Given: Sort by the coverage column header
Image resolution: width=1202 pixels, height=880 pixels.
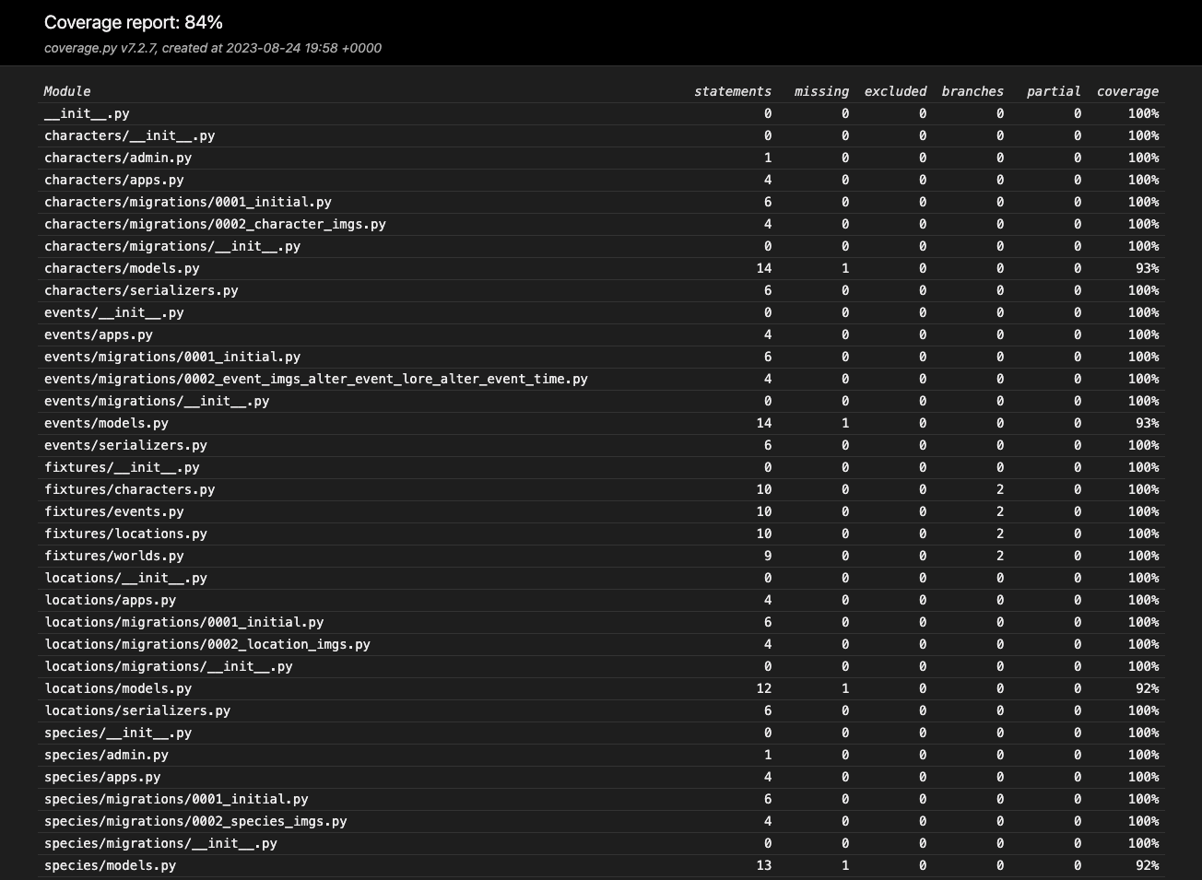Looking at the screenshot, I should point(1127,91).
